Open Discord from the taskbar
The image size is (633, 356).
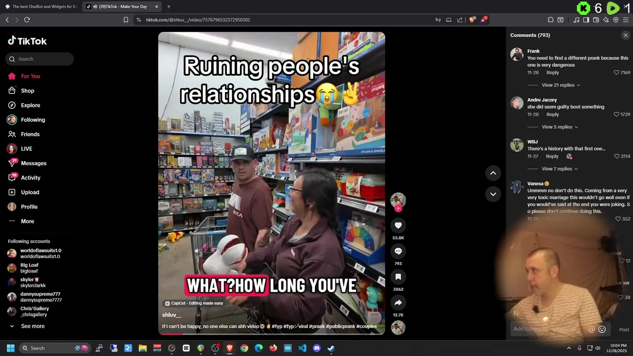(316, 348)
